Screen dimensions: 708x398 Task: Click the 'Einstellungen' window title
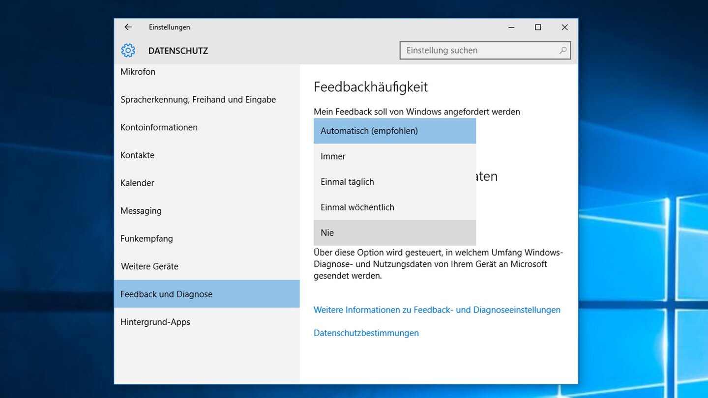(170, 27)
